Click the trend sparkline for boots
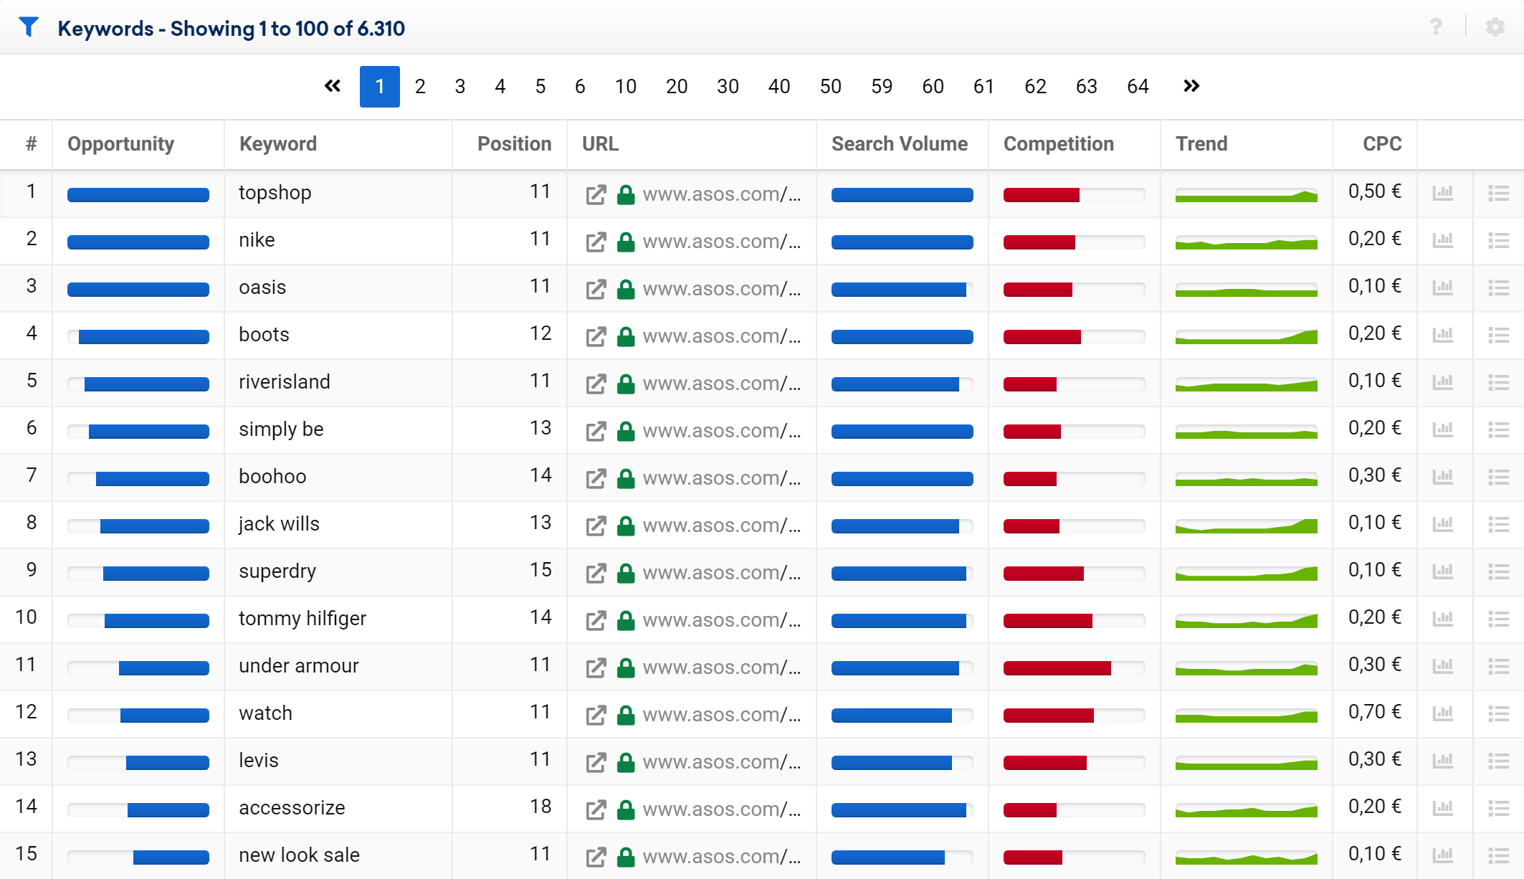This screenshot has height=879, width=1524. tap(1247, 336)
